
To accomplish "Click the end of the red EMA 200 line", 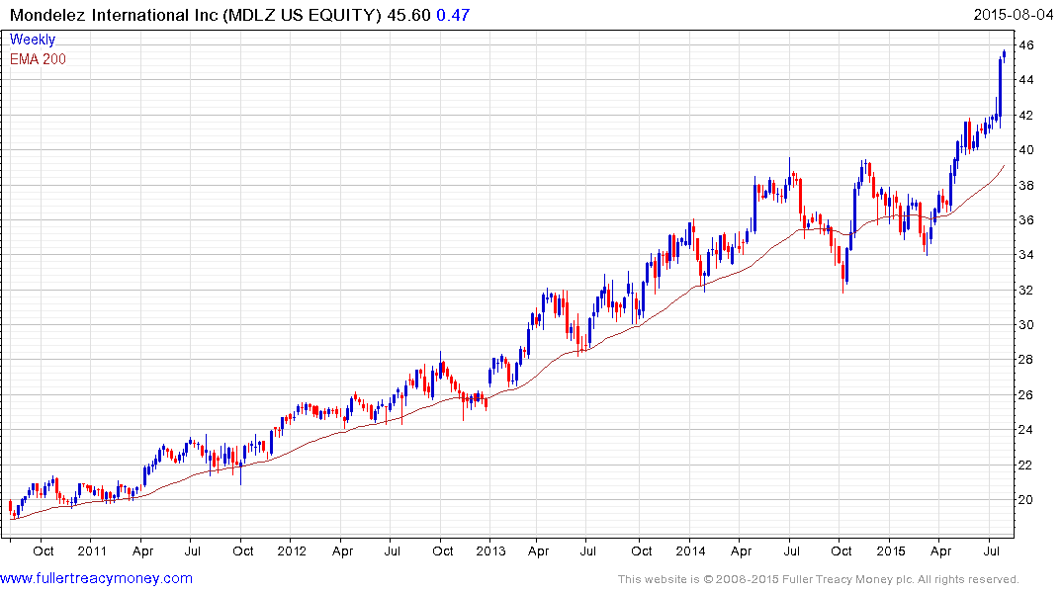I will [x=1004, y=165].
